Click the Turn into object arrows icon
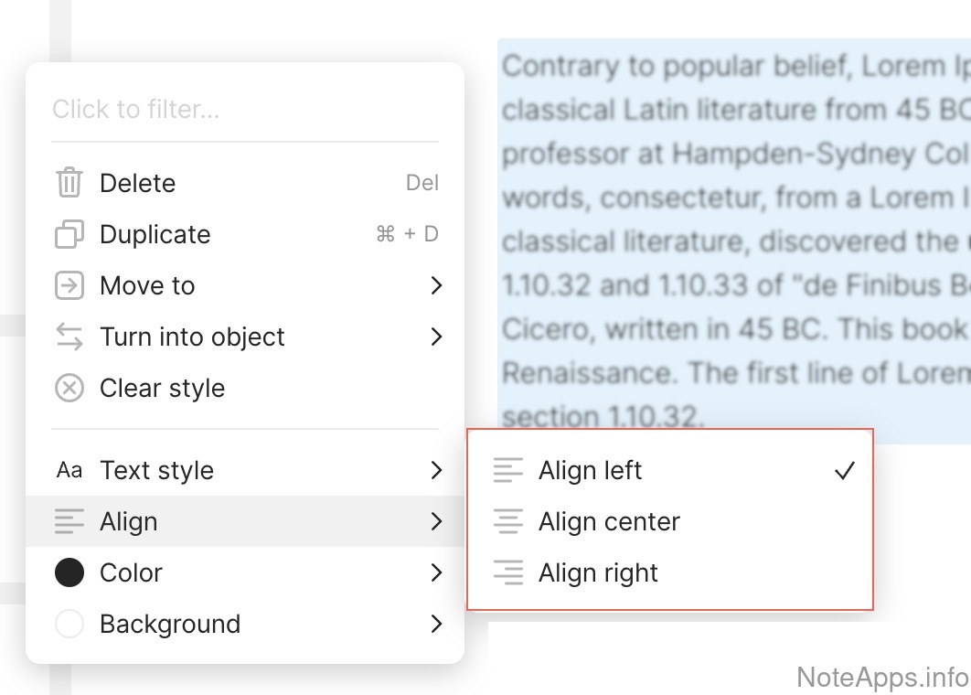This screenshot has height=695, width=971. (x=69, y=337)
